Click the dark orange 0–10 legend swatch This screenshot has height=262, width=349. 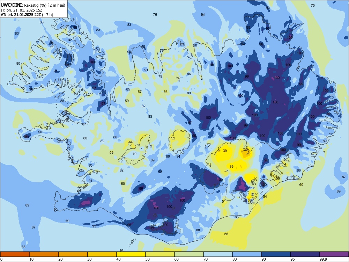15,254
